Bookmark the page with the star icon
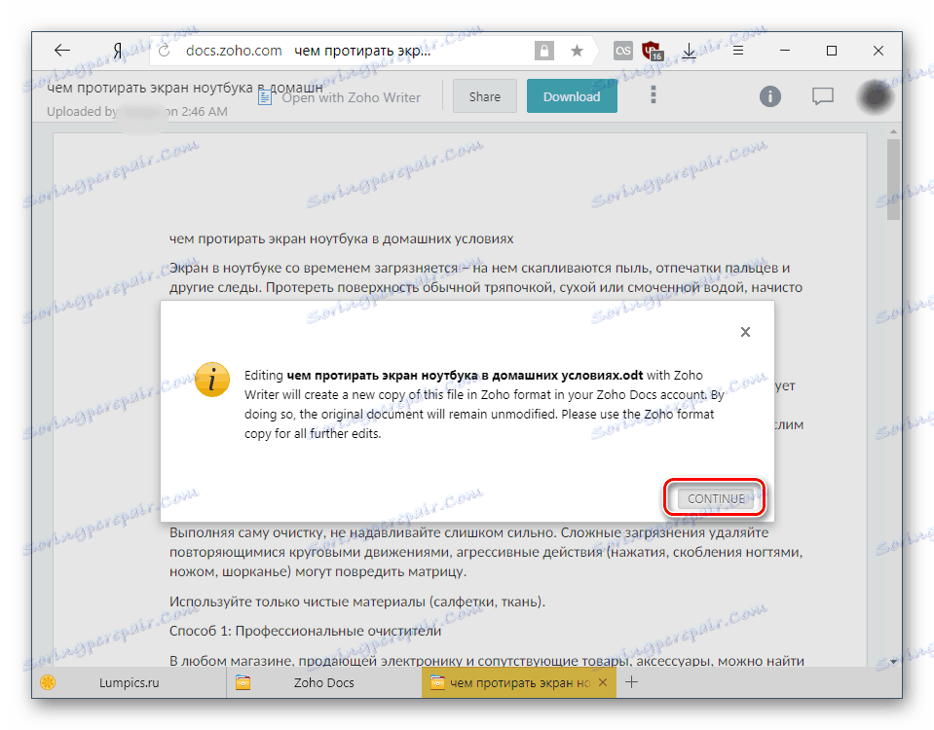Screen dimensions: 934x730 (x=577, y=52)
